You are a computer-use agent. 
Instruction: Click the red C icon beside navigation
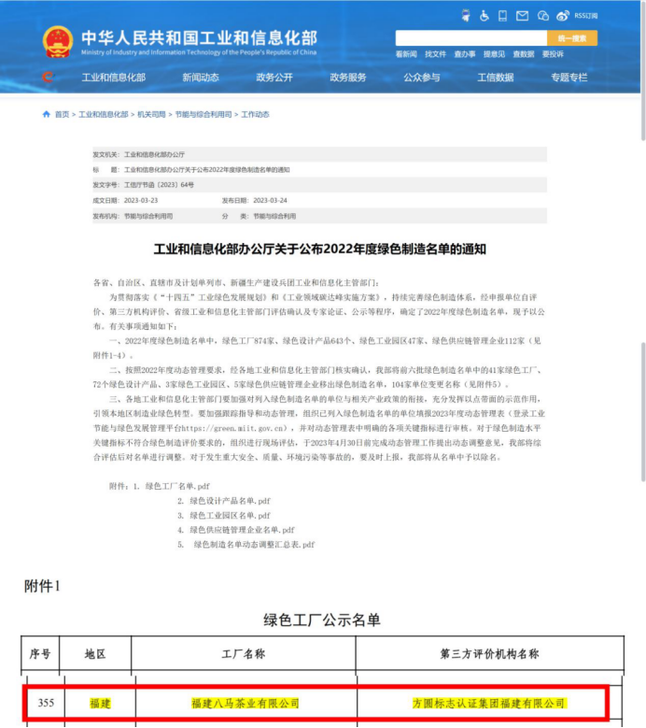[x=48, y=77]
